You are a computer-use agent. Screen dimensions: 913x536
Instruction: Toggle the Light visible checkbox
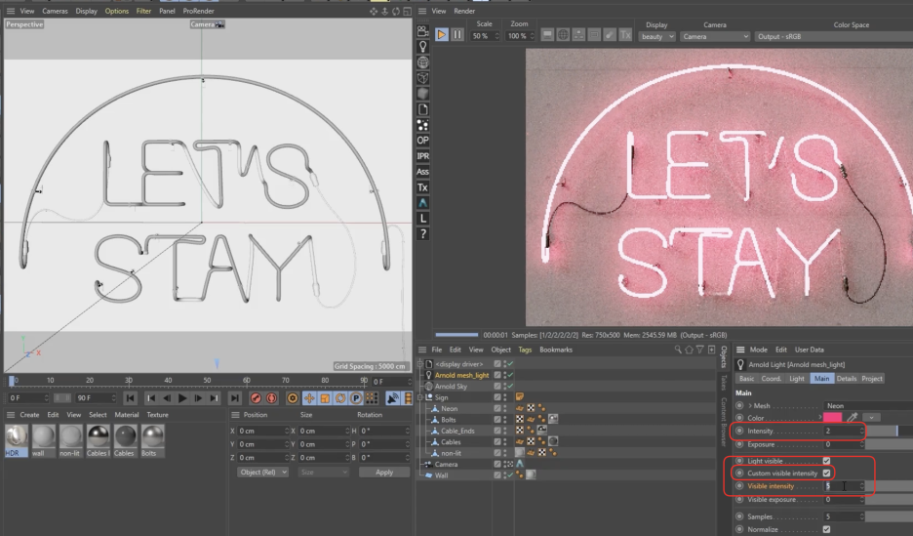(826, 461)
